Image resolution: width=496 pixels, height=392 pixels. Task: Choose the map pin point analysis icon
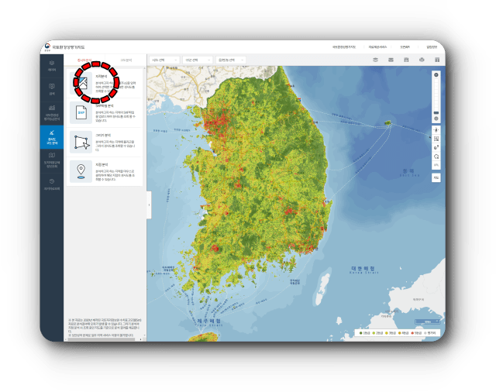(81, 171)
